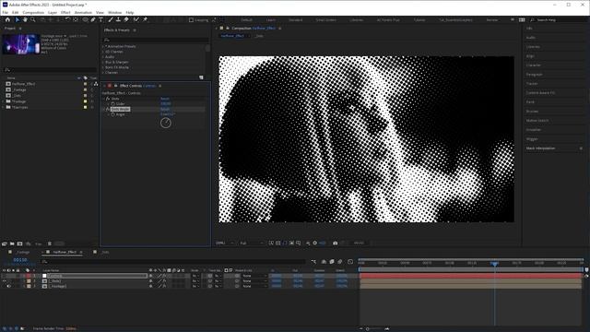Open the Effect menu
This screenshot has width=590, height=332.
[65, 12]
